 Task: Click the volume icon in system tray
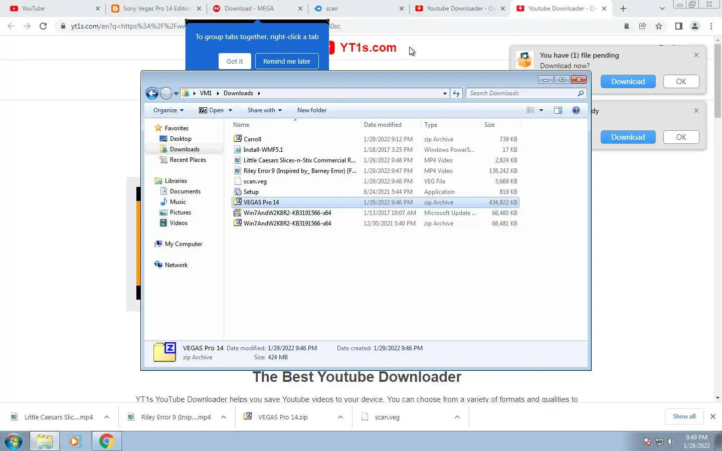671,441
